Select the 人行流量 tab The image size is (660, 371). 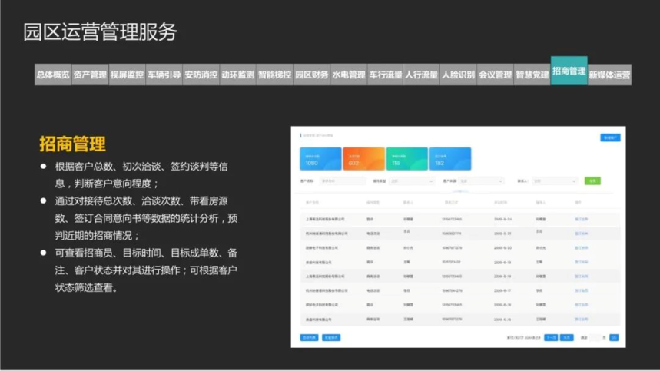point(421,75)
